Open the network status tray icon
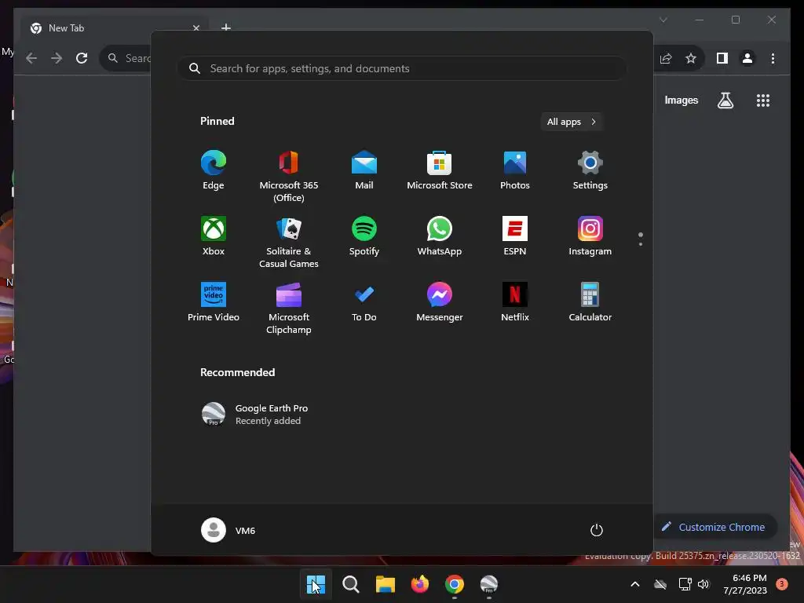The height and width of the screenshot is (603, 804). click(685, 584)
